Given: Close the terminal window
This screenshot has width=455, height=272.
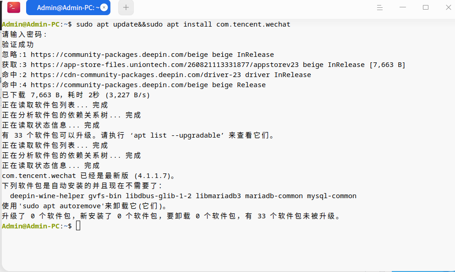Looking at the screenshot, I should pyautogui.click(x=448, y=7).
